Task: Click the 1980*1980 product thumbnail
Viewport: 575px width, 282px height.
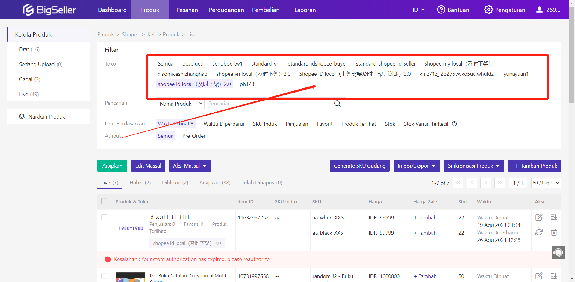Action: [131, 228]
